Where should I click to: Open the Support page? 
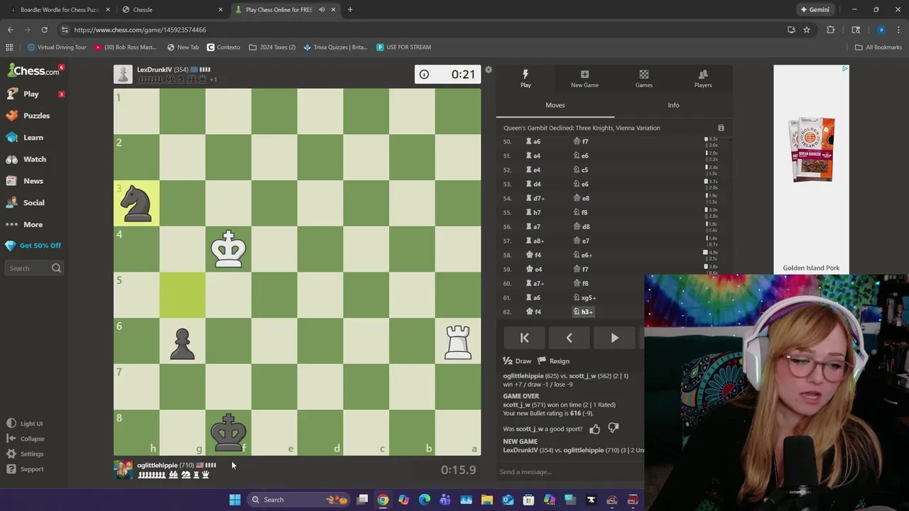point(26,469)
